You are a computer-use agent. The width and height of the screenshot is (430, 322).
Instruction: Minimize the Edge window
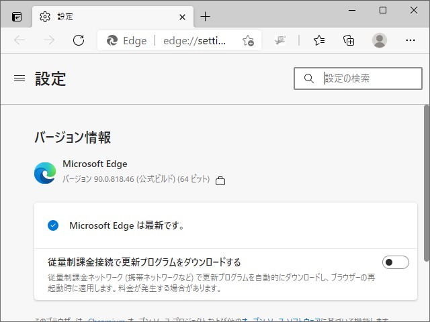pyautogui.click(x=352, y=11)
